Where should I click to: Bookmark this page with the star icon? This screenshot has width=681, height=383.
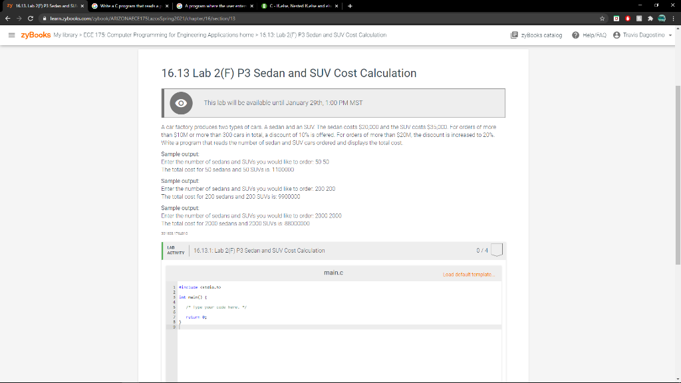click(602, 18)
